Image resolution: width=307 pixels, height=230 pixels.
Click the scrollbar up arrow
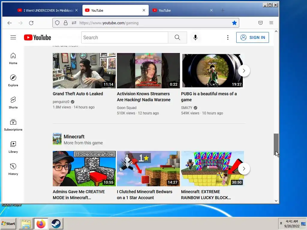tap(276, 31)
